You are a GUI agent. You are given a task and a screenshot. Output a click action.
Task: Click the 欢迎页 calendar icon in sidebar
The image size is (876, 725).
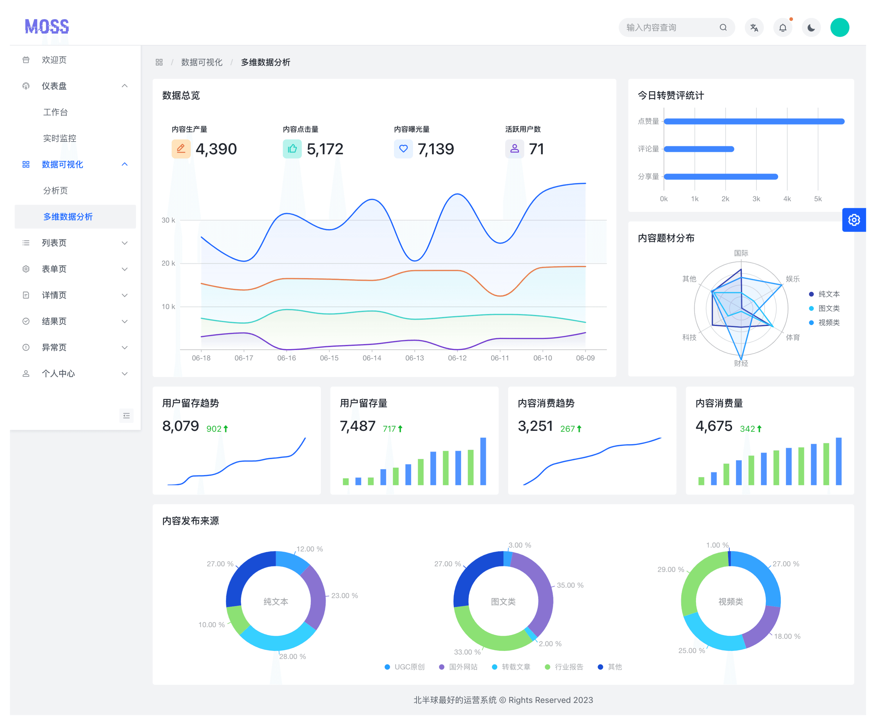coord(26,59)
